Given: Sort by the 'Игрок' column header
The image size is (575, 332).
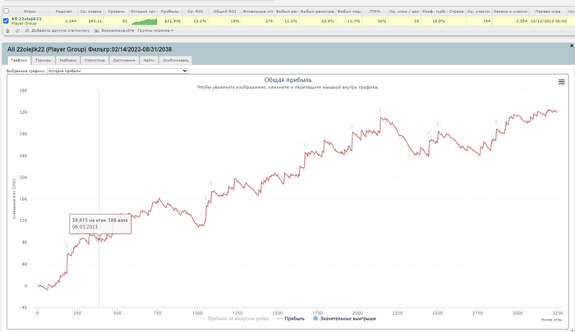Looking at the screenshot, I should point(30,11).
